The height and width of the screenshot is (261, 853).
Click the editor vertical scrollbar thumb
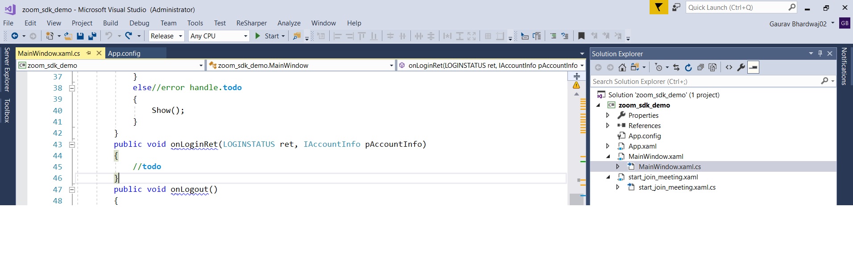point(576,199)
